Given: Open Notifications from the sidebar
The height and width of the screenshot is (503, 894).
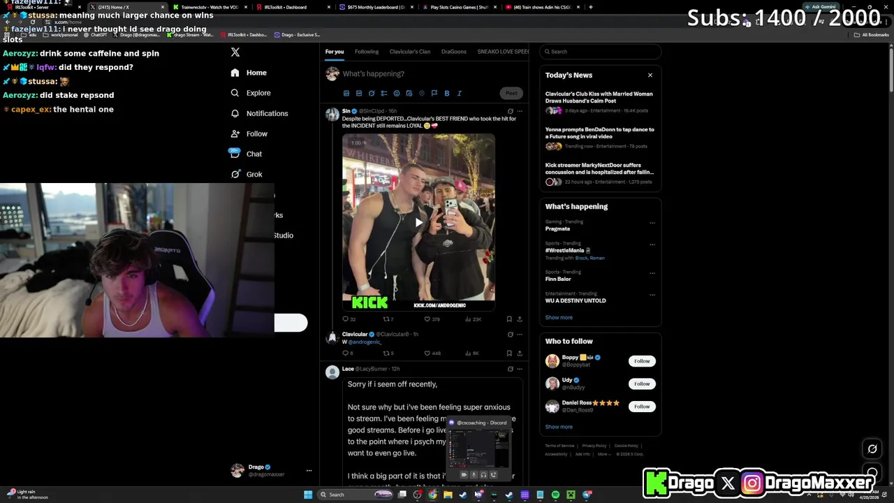Looking at the screenshot, I should point(259,113).
